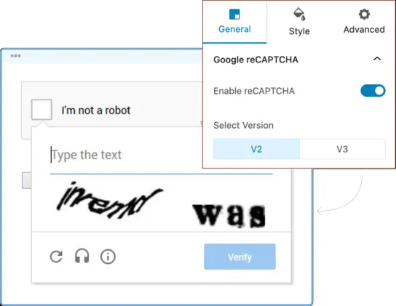This screenshot has width=396, height=306.
Task: Click the three-dot window menu icon
Action: tap(16, 56)
